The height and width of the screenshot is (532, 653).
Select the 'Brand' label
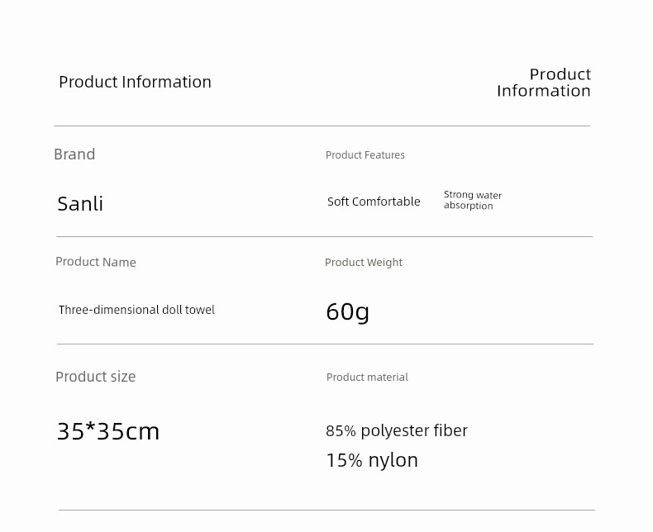click(x=74, y=154)
